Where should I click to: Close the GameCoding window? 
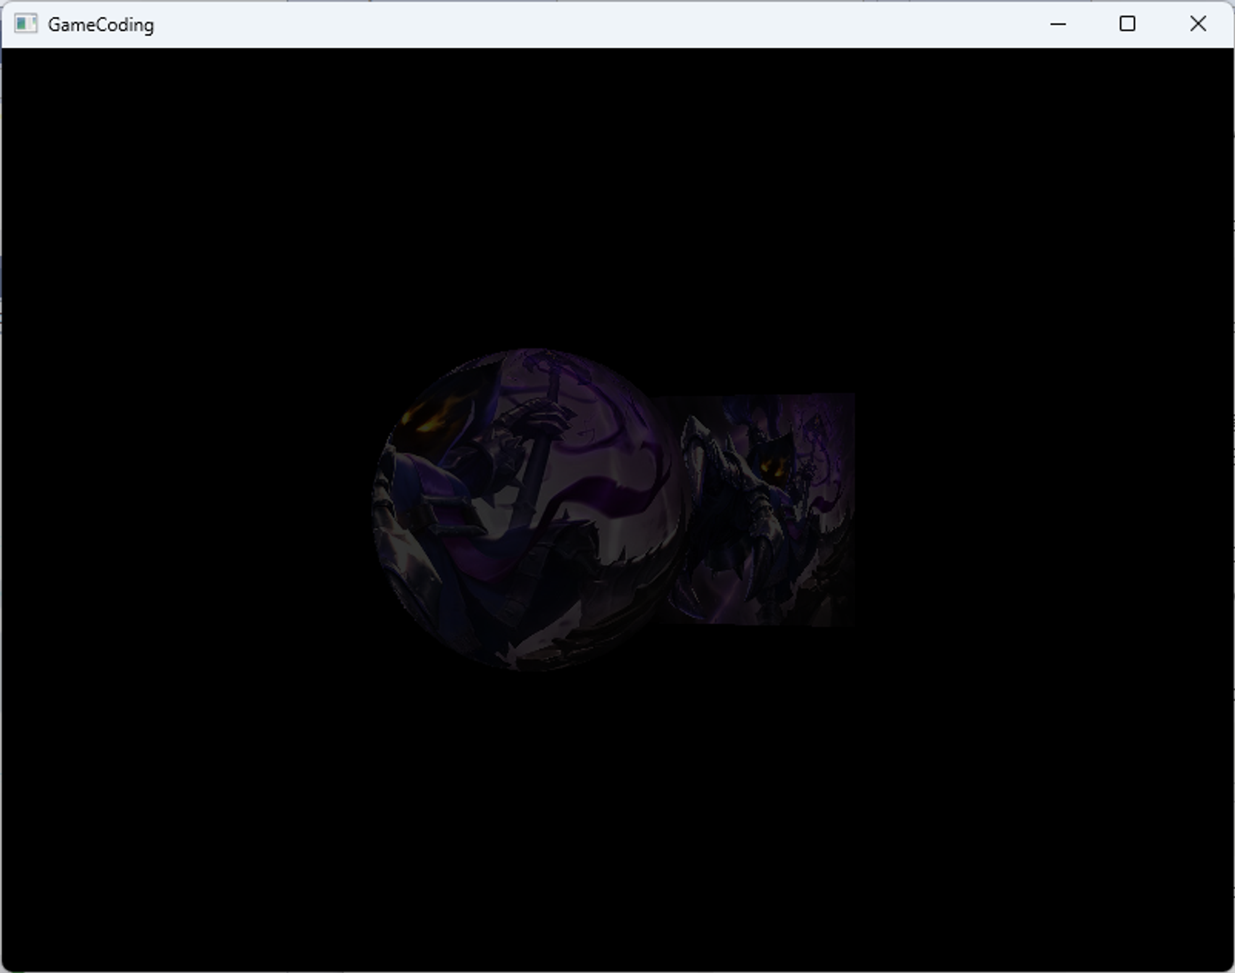click(x=1197, y=24)
